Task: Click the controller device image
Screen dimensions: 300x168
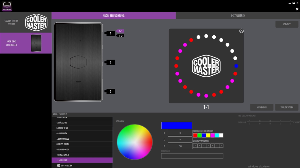Action: pyautogui.click(x=78, y=62)
